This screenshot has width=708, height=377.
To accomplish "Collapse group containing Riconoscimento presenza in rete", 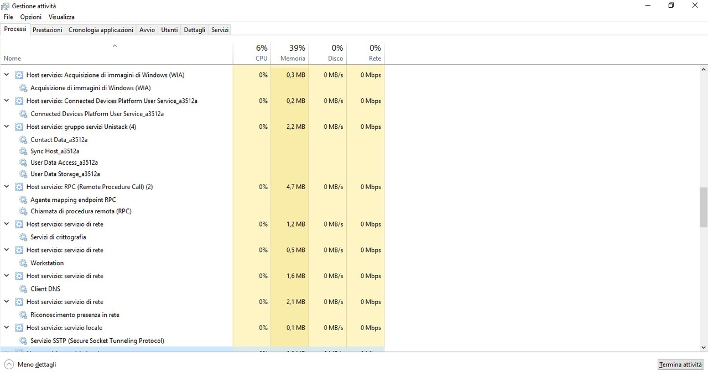I will 7,302.
